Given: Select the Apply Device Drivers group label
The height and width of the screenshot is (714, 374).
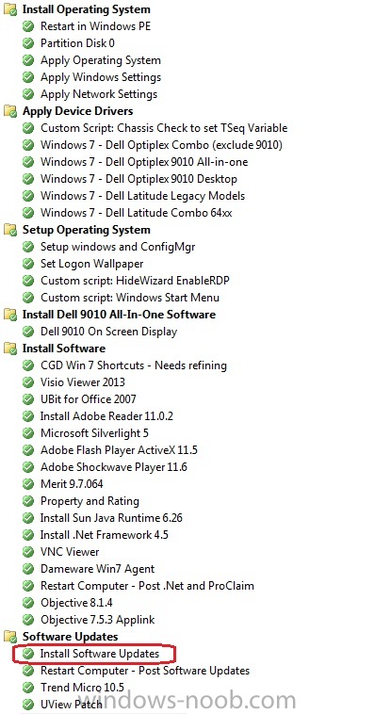Looking at the screenshot, I should click(x=78, y=111).
